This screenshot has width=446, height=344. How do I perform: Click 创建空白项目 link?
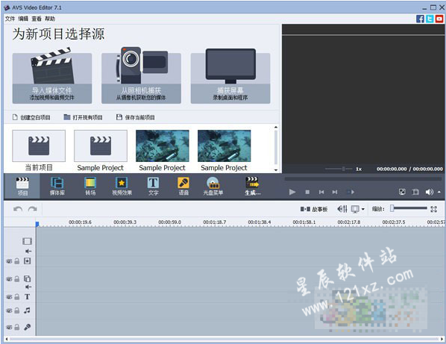tap(31, 117)
